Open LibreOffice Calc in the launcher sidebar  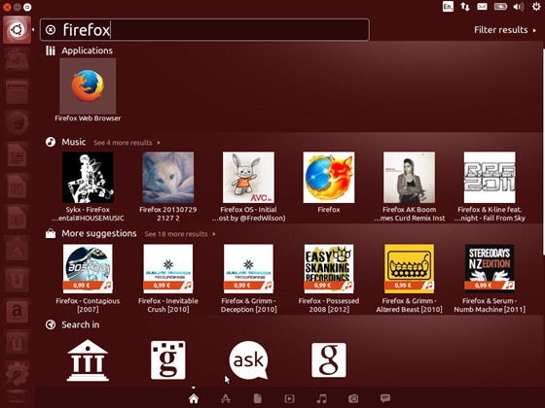click(17, 186)
